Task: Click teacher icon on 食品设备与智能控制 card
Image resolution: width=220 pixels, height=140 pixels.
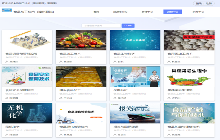Action: pos(7,62)
